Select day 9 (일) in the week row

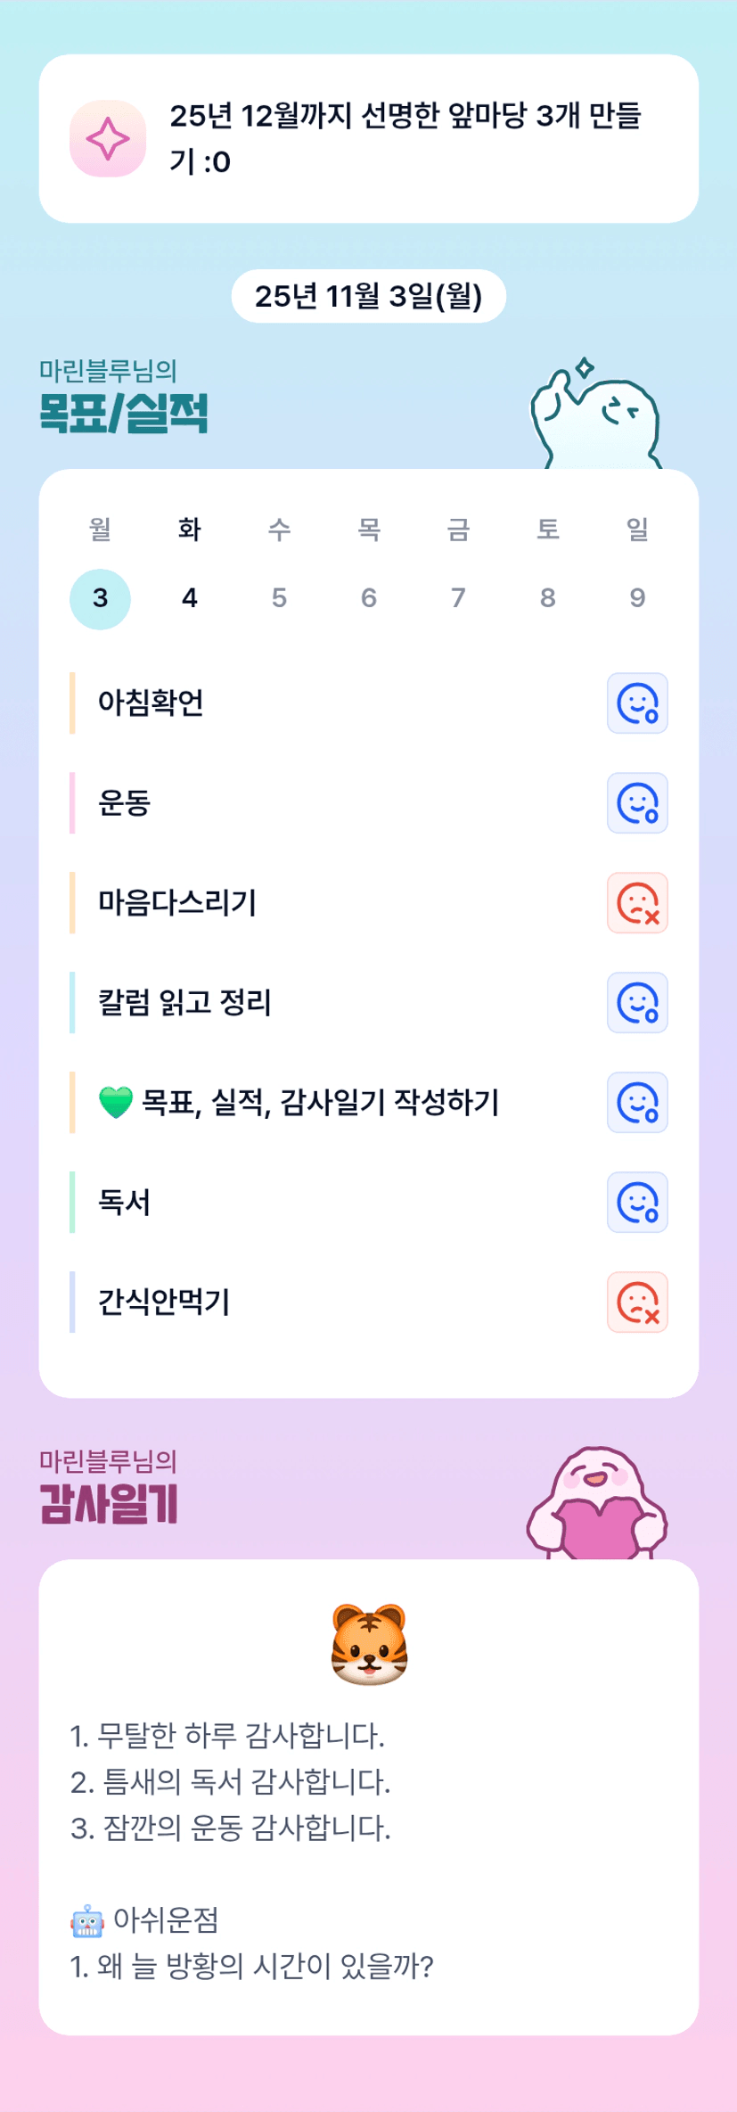click(637, 598)
